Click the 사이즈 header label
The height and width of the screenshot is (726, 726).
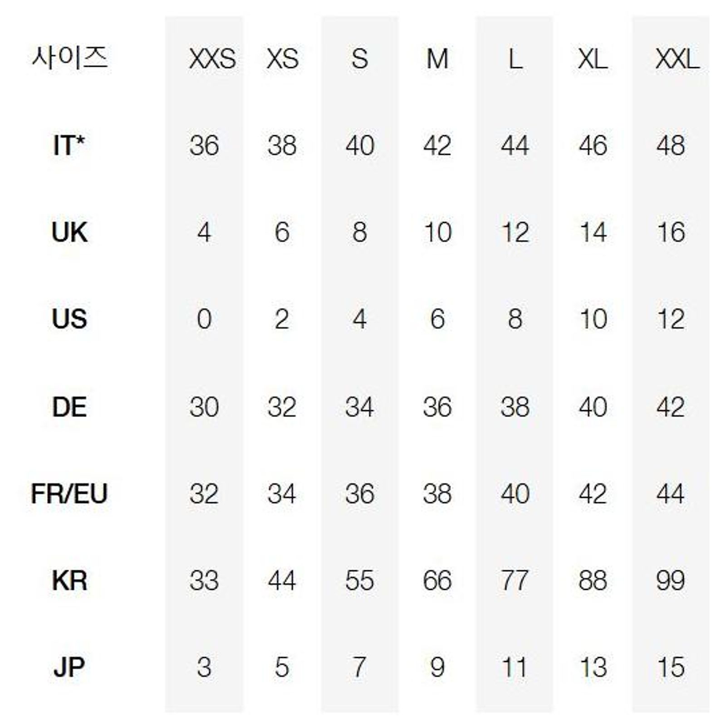point(69,58)
